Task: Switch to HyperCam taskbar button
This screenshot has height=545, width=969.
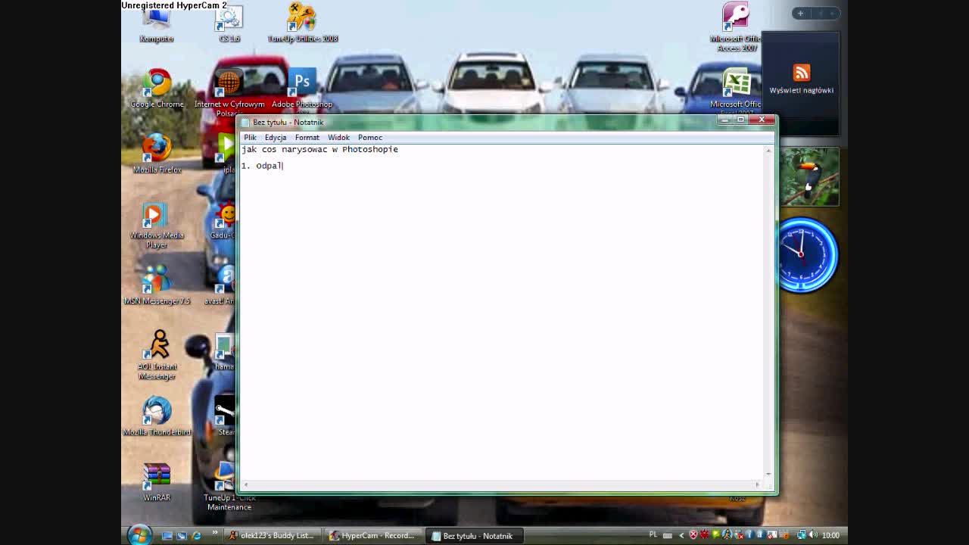Action: click(372, 535)
